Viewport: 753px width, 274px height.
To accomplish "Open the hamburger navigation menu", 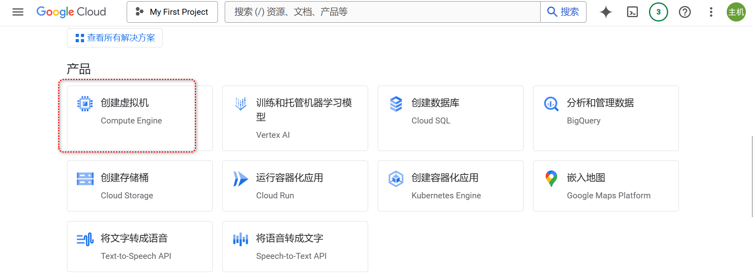I will (18, 12).
